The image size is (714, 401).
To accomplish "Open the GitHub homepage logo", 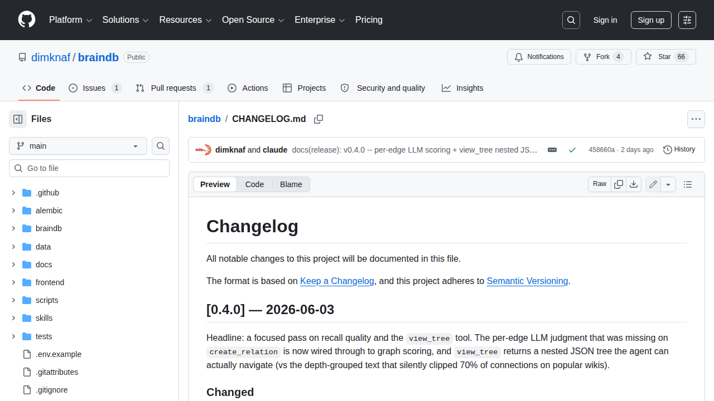I will [27, 20].
